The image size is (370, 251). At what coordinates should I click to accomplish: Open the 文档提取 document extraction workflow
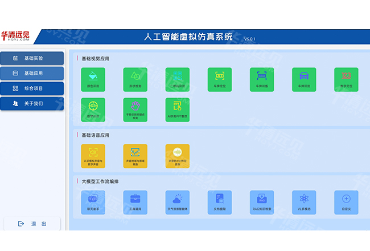[220, 202]
